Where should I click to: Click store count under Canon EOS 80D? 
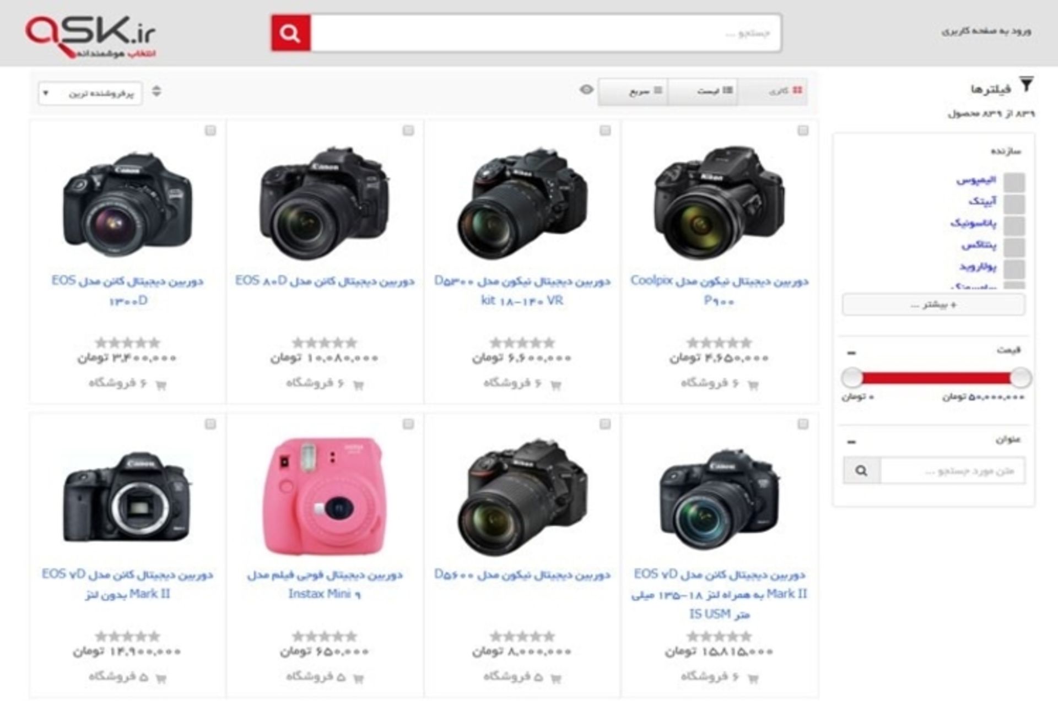[315, 383]
